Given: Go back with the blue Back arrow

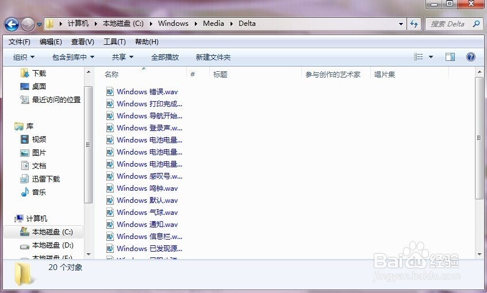Looking at the screenshot, I should point(11,24).
